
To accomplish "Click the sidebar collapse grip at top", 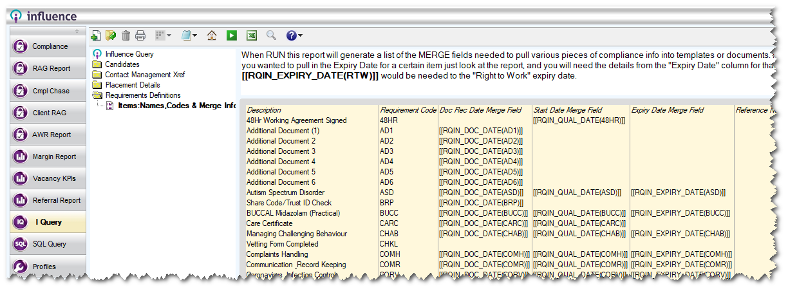I will (x=77, y=31).
